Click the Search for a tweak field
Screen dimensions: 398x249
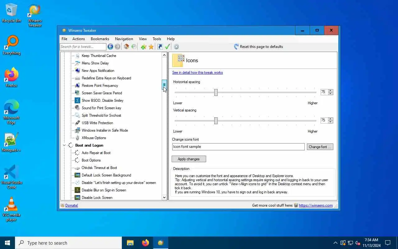click(83, 47)
